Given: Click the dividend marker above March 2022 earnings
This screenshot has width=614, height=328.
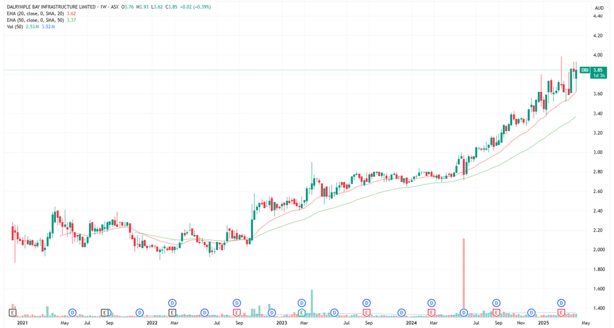Looking at the screenshot, I should (x=173, y=303).
